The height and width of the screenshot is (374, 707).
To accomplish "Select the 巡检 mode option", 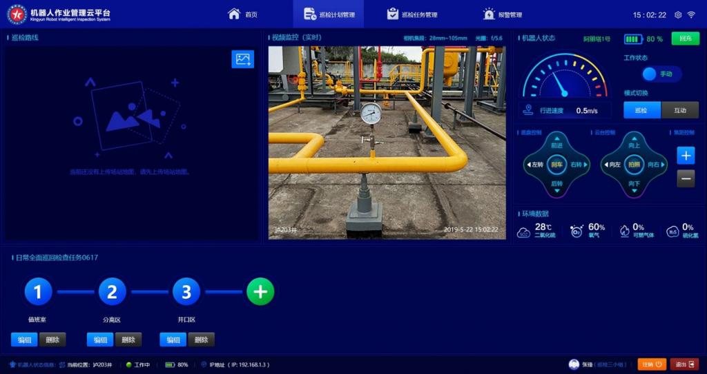I will tap(642, 110).
